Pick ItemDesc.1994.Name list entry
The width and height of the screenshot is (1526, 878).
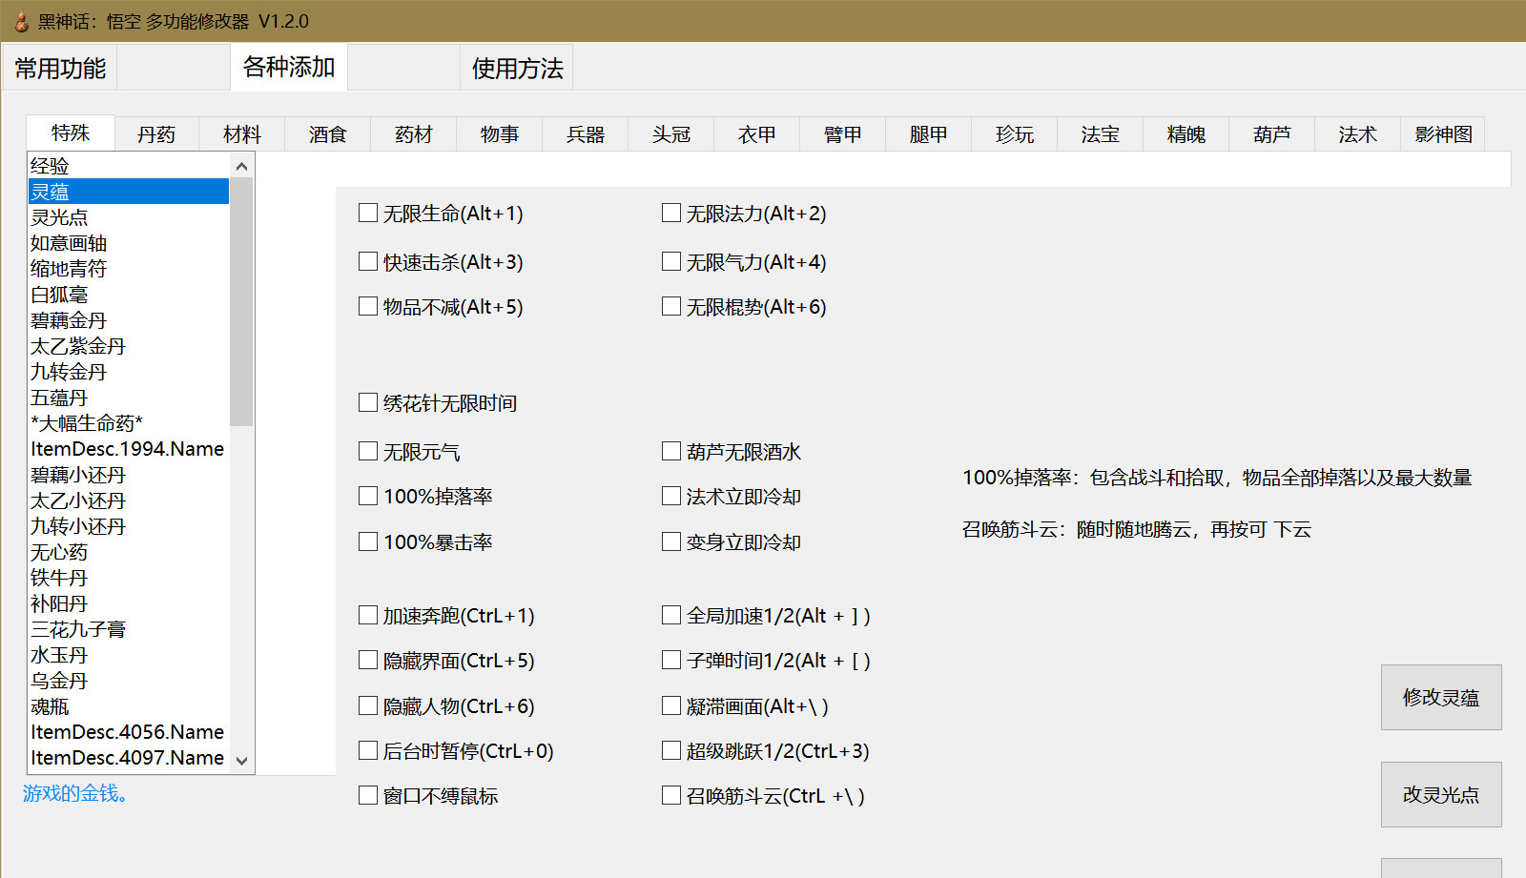click(129, 449)
